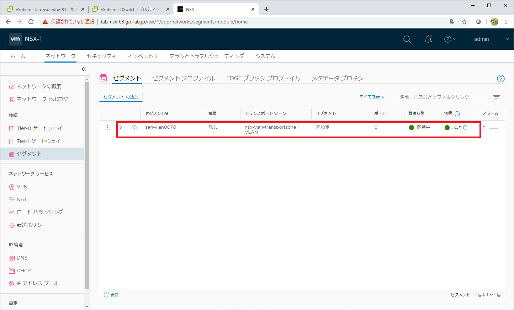Open the Chrome three-dot menu
This screenshot has width=514, height=310.
tap(506, 22)
